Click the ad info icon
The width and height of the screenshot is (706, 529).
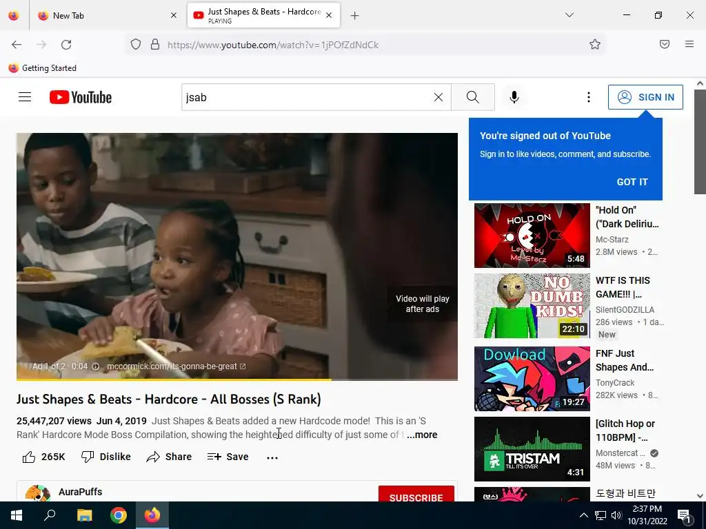point(95,366)
